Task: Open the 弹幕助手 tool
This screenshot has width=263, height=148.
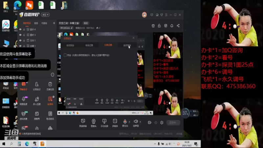Action: (x=23, y=86)
